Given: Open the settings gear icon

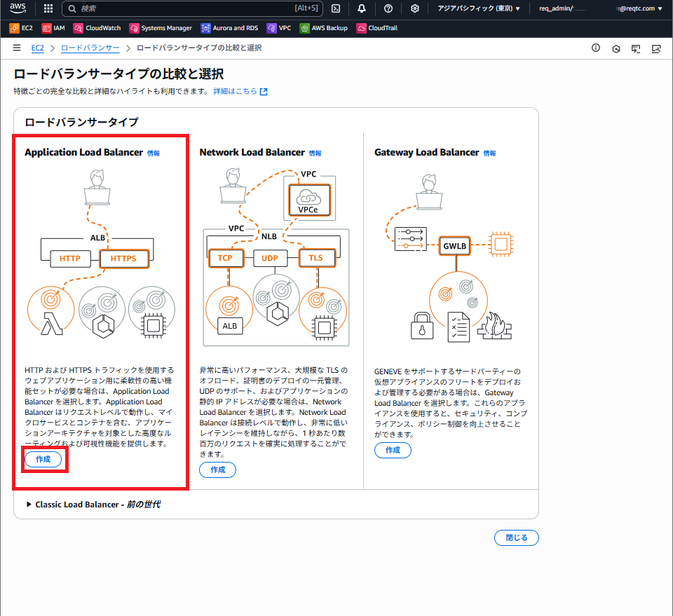Looking at the screenshot, I should (x=414, y=8).
